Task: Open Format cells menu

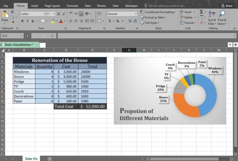Action: (188, 23)
